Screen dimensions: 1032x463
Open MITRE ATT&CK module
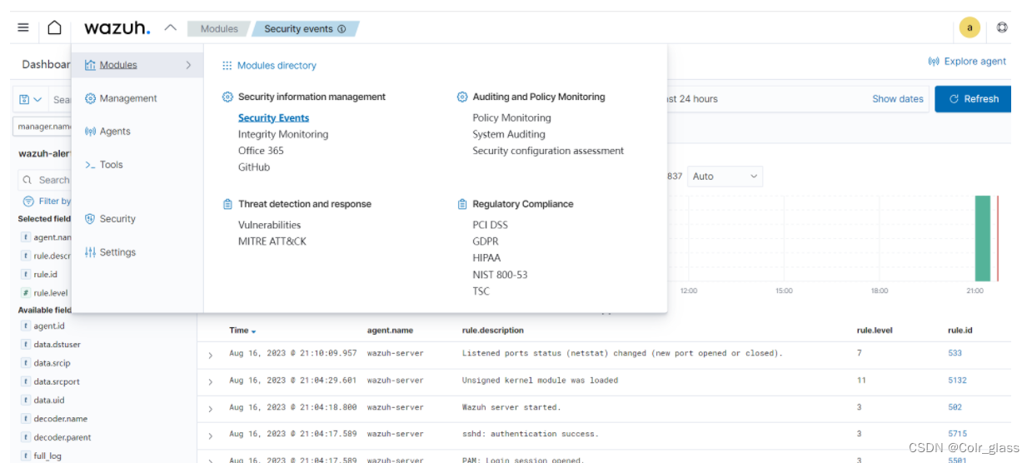[272, 241]
